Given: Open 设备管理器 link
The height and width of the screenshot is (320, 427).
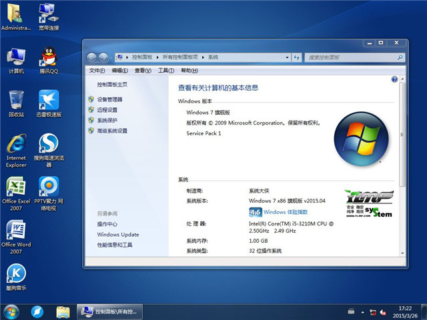Looking at the screenshot, I should tap(109, 99).
